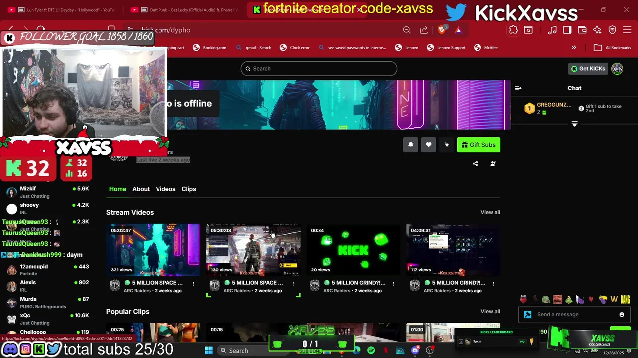Click the sparkle subscribe icon
This screenshot has height=358, width=638.
pyautogui.click(x=447, y=145)
